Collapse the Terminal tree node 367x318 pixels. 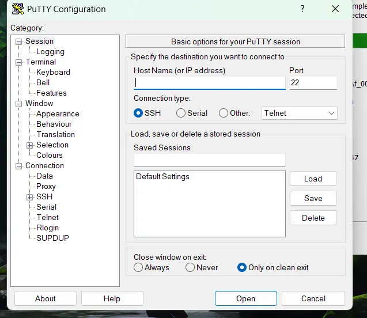(x=18, y=62)
